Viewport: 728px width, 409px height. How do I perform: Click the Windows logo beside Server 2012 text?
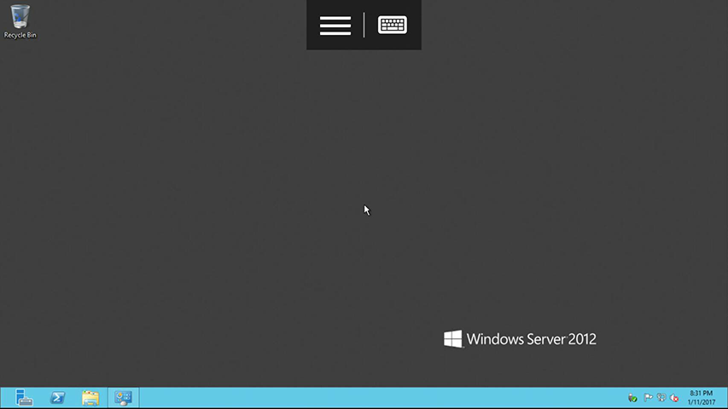(452, 339)
